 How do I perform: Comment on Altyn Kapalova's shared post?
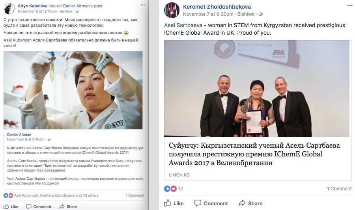(x=39, y=206)
